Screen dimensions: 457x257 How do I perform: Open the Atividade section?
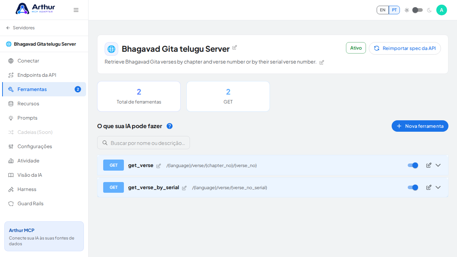pos(44,161)
